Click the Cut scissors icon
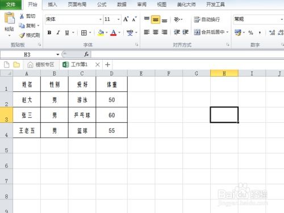The image size is (284, 213). coord(22,16)
